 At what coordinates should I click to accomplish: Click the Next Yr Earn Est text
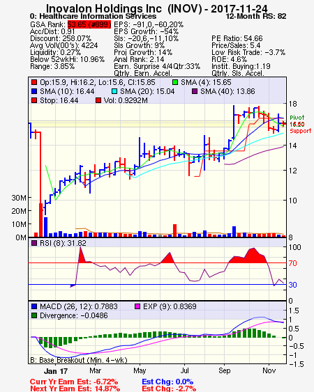(75, 389)
